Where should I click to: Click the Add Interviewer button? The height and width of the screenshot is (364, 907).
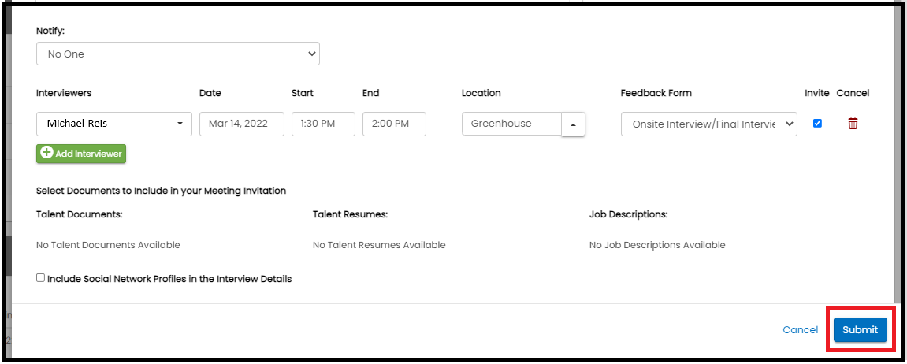81,154
